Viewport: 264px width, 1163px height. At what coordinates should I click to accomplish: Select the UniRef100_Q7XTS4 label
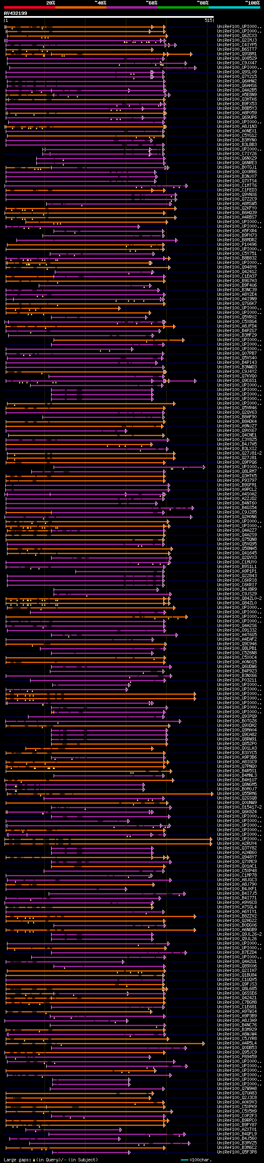237,181
